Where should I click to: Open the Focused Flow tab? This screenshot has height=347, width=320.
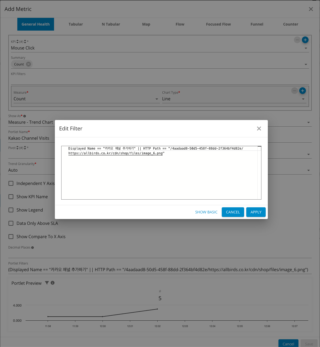[x=218, y=24]
